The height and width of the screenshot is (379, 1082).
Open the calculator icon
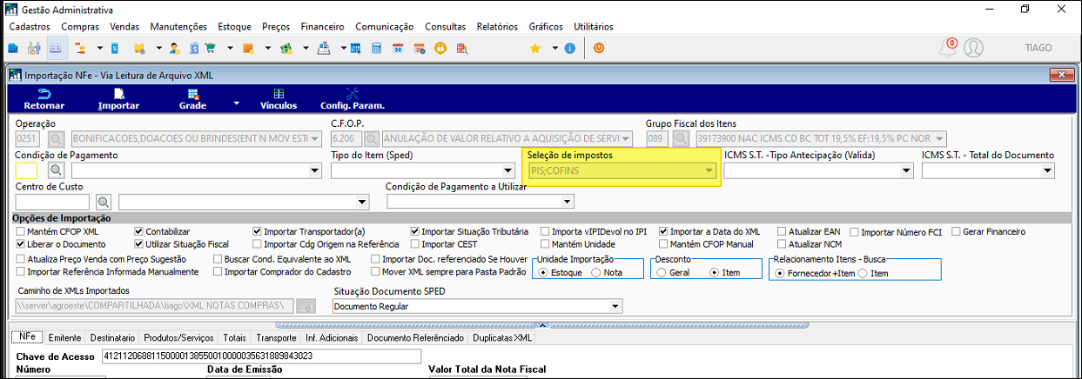[376, 48]
